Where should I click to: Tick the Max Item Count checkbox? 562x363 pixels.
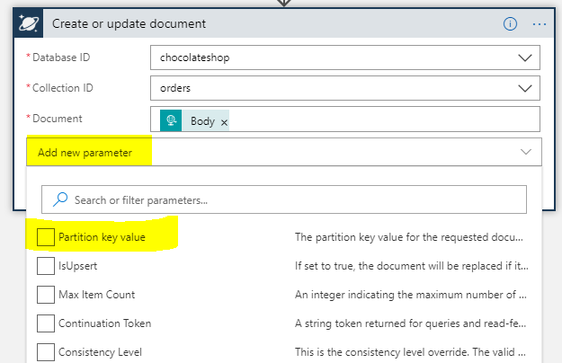tap(46, 295)
